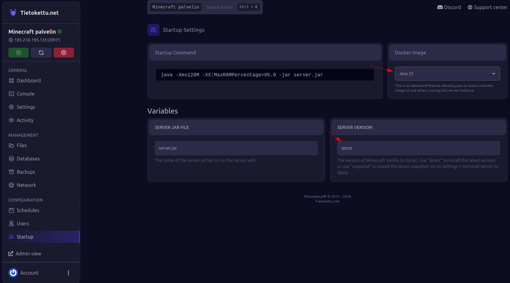Click the green start server power button
This screenshot has width=510, height=283.
[x=18, y=53]
